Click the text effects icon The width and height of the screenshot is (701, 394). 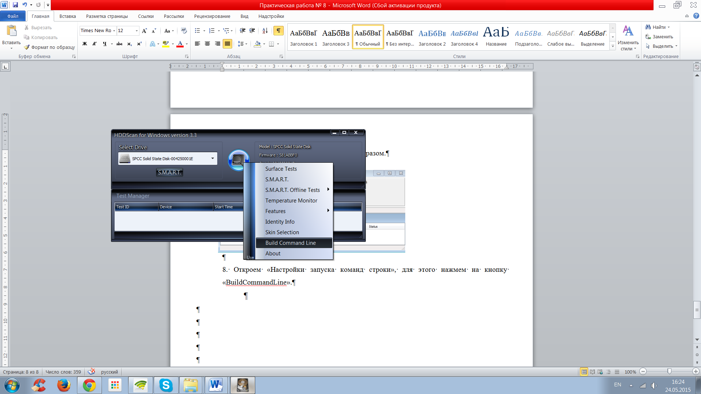click(x=153, y=44)
